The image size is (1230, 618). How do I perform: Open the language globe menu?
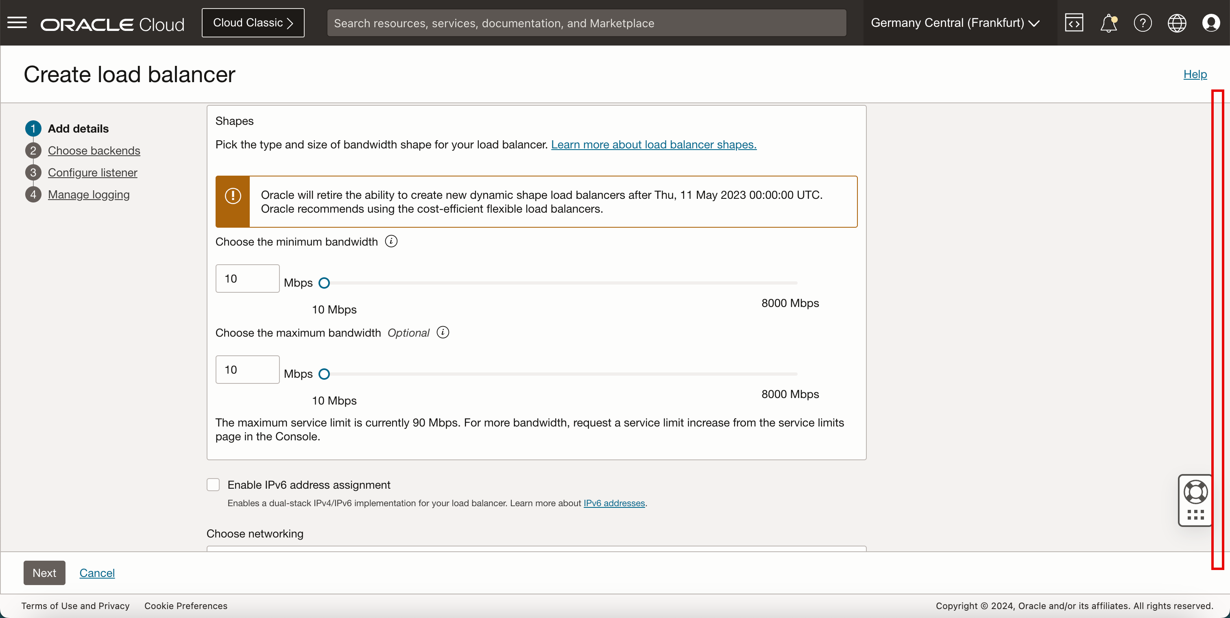(1177, 23)
